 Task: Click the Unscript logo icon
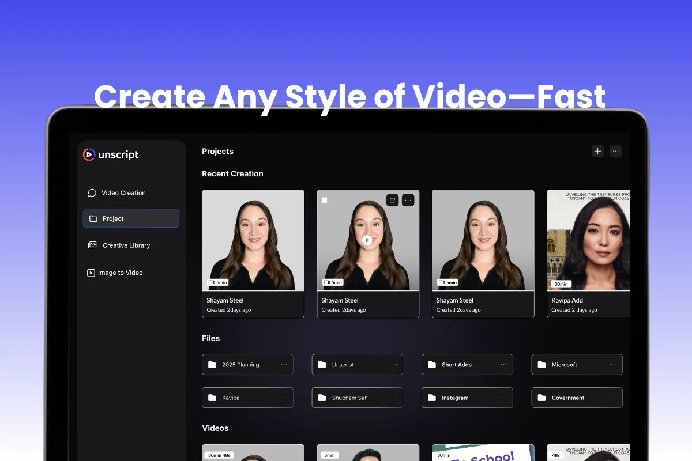[x=89, y=154]
